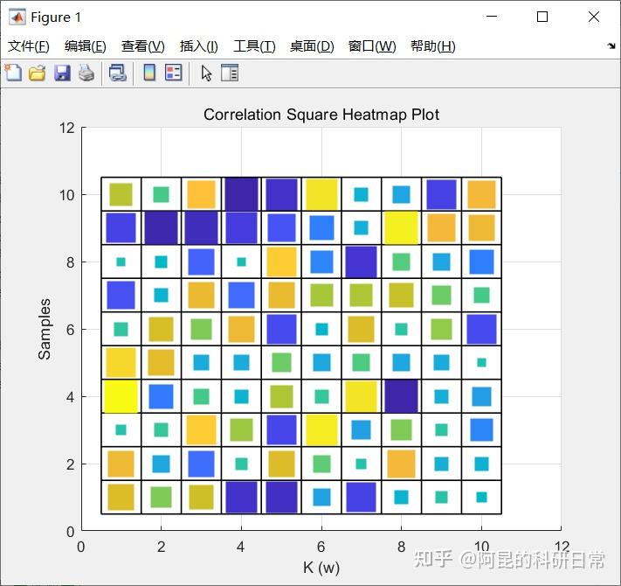621x586 pixels.
Task: Print the figure using the printer icon
Action: click(86, 73)
